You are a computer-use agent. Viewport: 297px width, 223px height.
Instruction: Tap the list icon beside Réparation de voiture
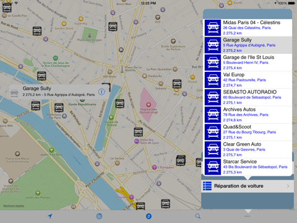point(207,186)
